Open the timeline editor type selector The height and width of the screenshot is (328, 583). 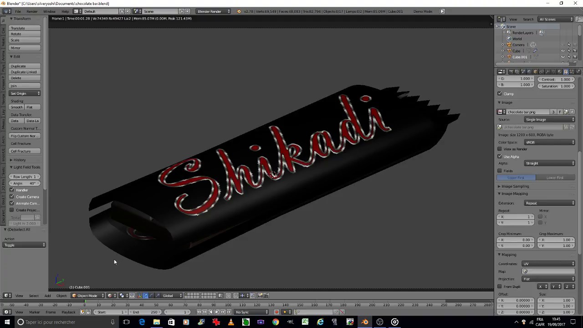click(x=7, y=312)
